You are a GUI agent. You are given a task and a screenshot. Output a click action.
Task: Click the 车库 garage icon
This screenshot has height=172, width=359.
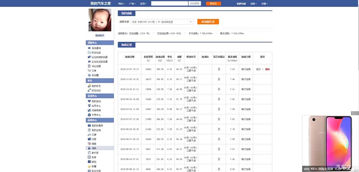(x=89, y=157)
